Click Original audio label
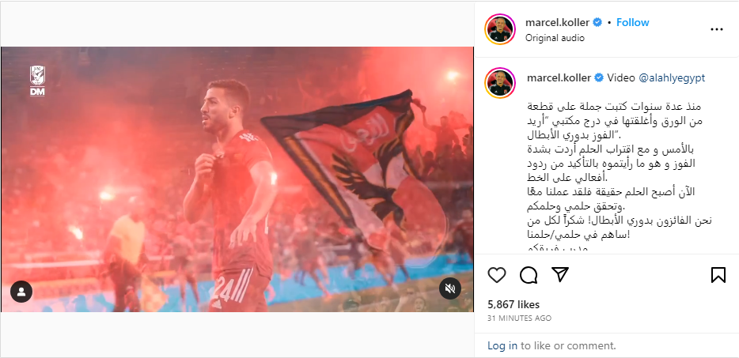The height and width of the screenshot is (358, 739). coord(555,38)
